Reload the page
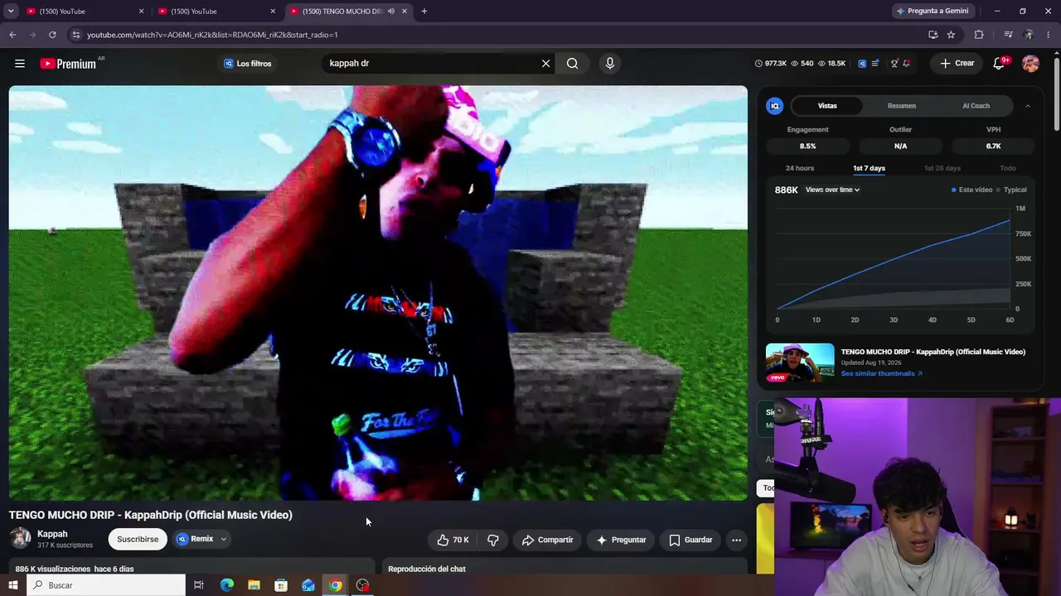Screen dimensions: 1061x596 click(52, 35)
